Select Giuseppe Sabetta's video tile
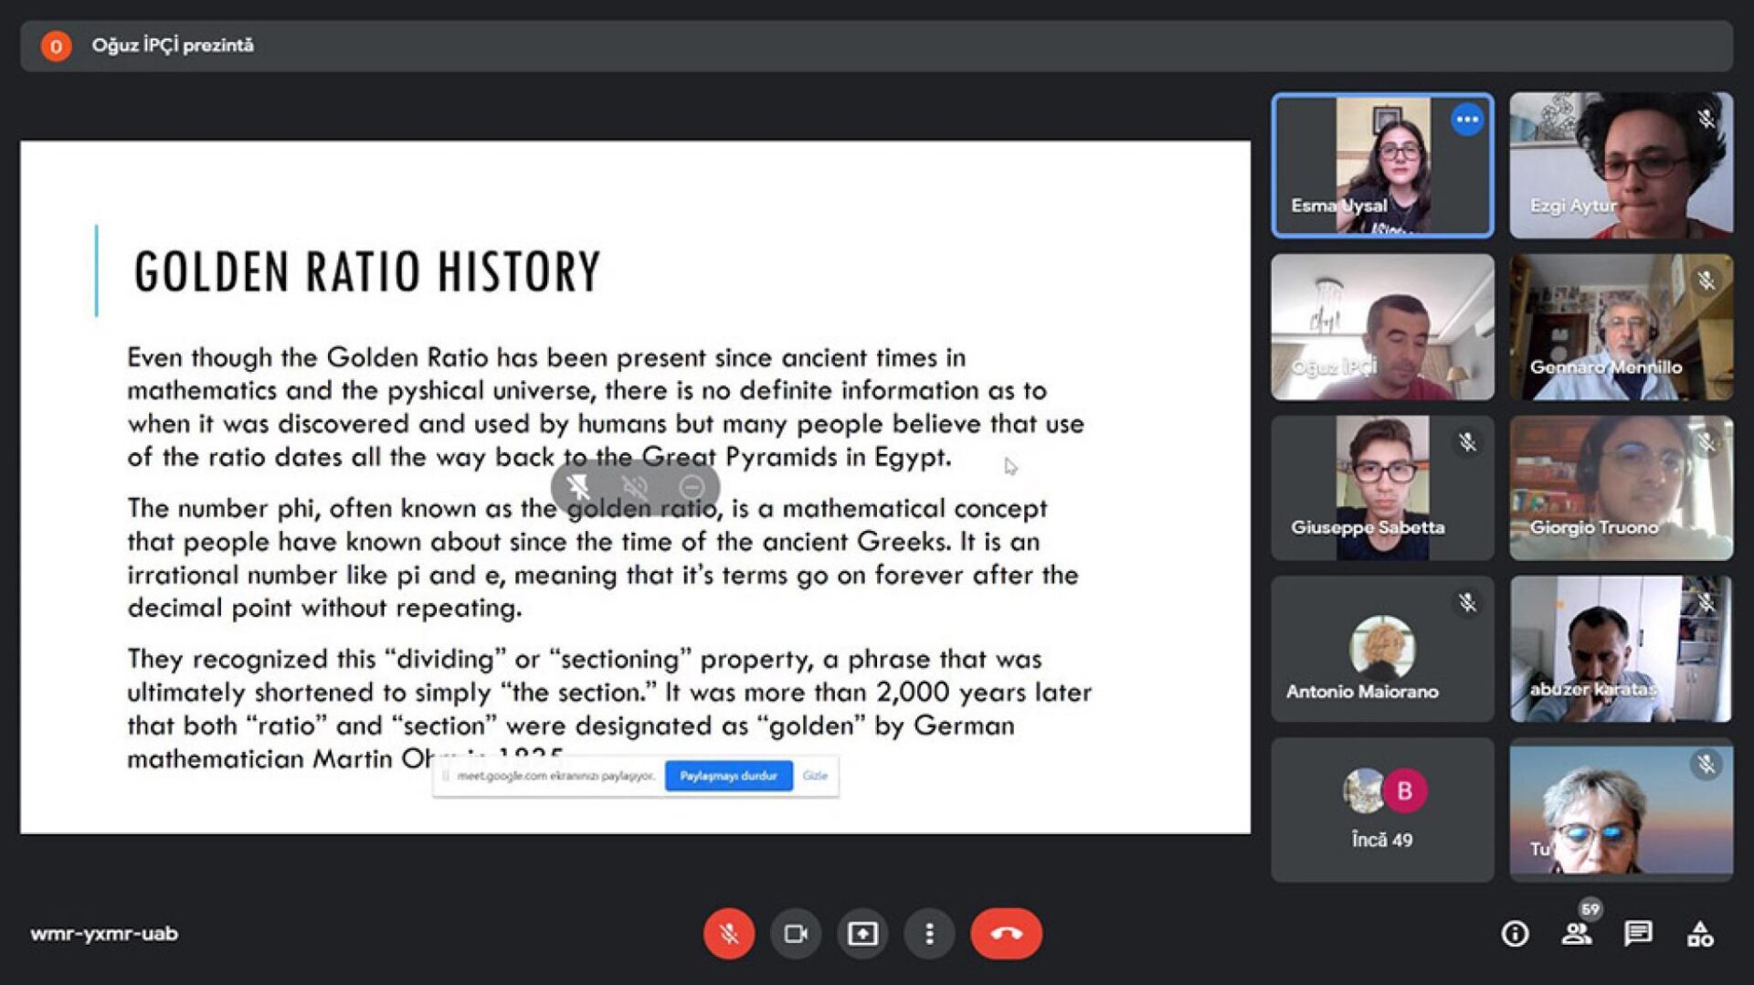Image resolution: width=1754 pixels, height=985 pixels. click(x=1382, y=488)
